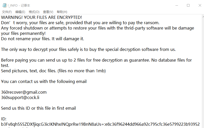Click the "Send pictures, text, doc files" line

[x=53, y=71]
